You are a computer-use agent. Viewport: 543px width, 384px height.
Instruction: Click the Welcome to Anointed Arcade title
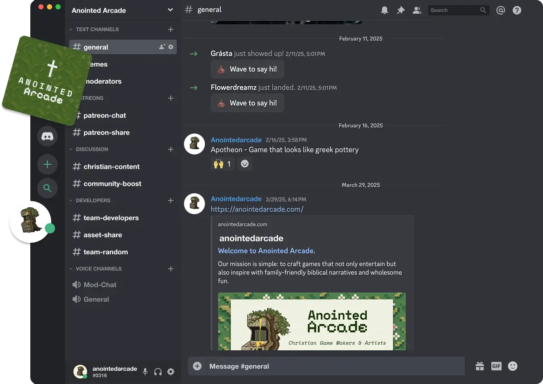pos(266,251)
